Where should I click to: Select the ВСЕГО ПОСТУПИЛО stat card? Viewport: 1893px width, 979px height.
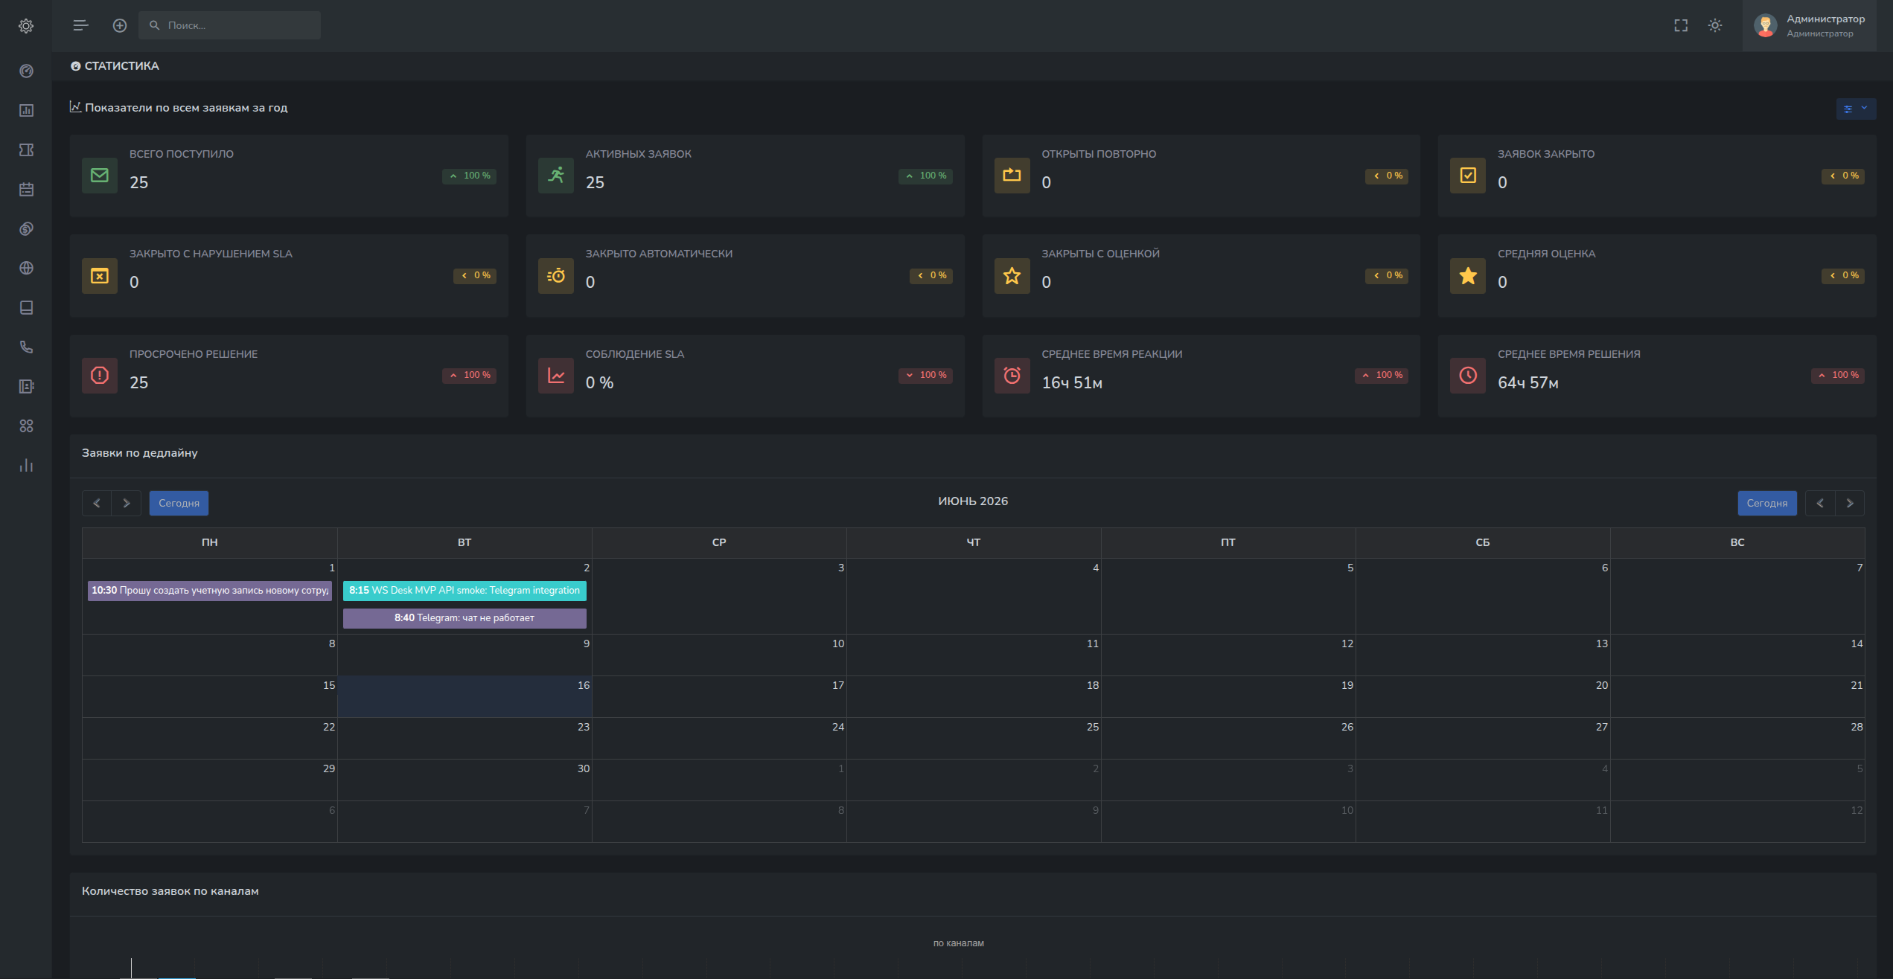pos(289,176)
